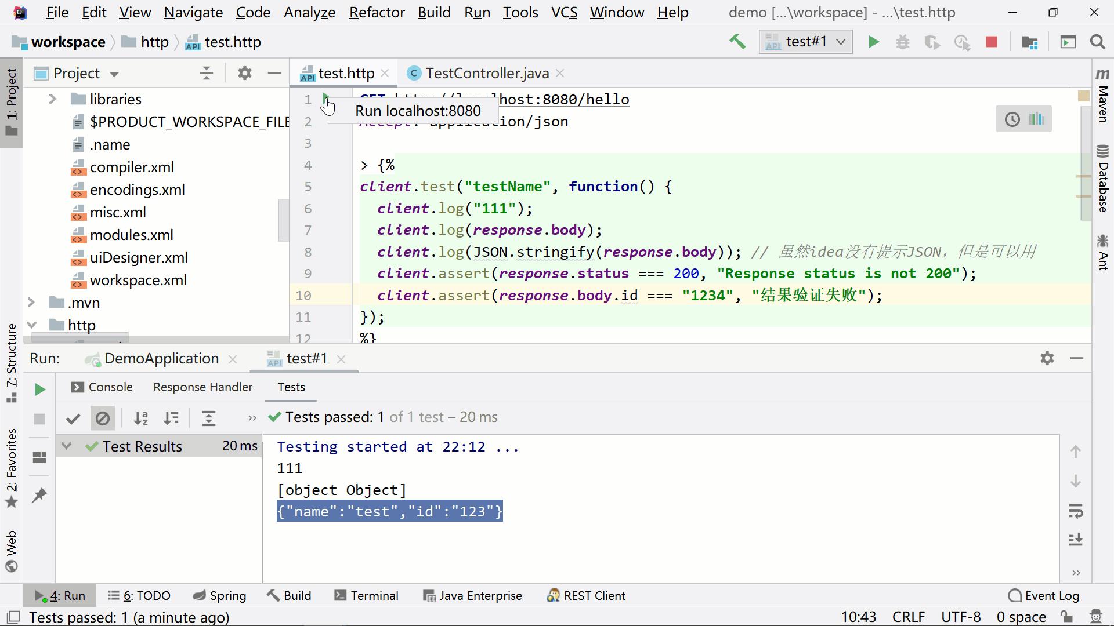Click the UTF-8 encoding in status bar
The width and height of the screenshot is (1114, 626).
click(961, 617)
